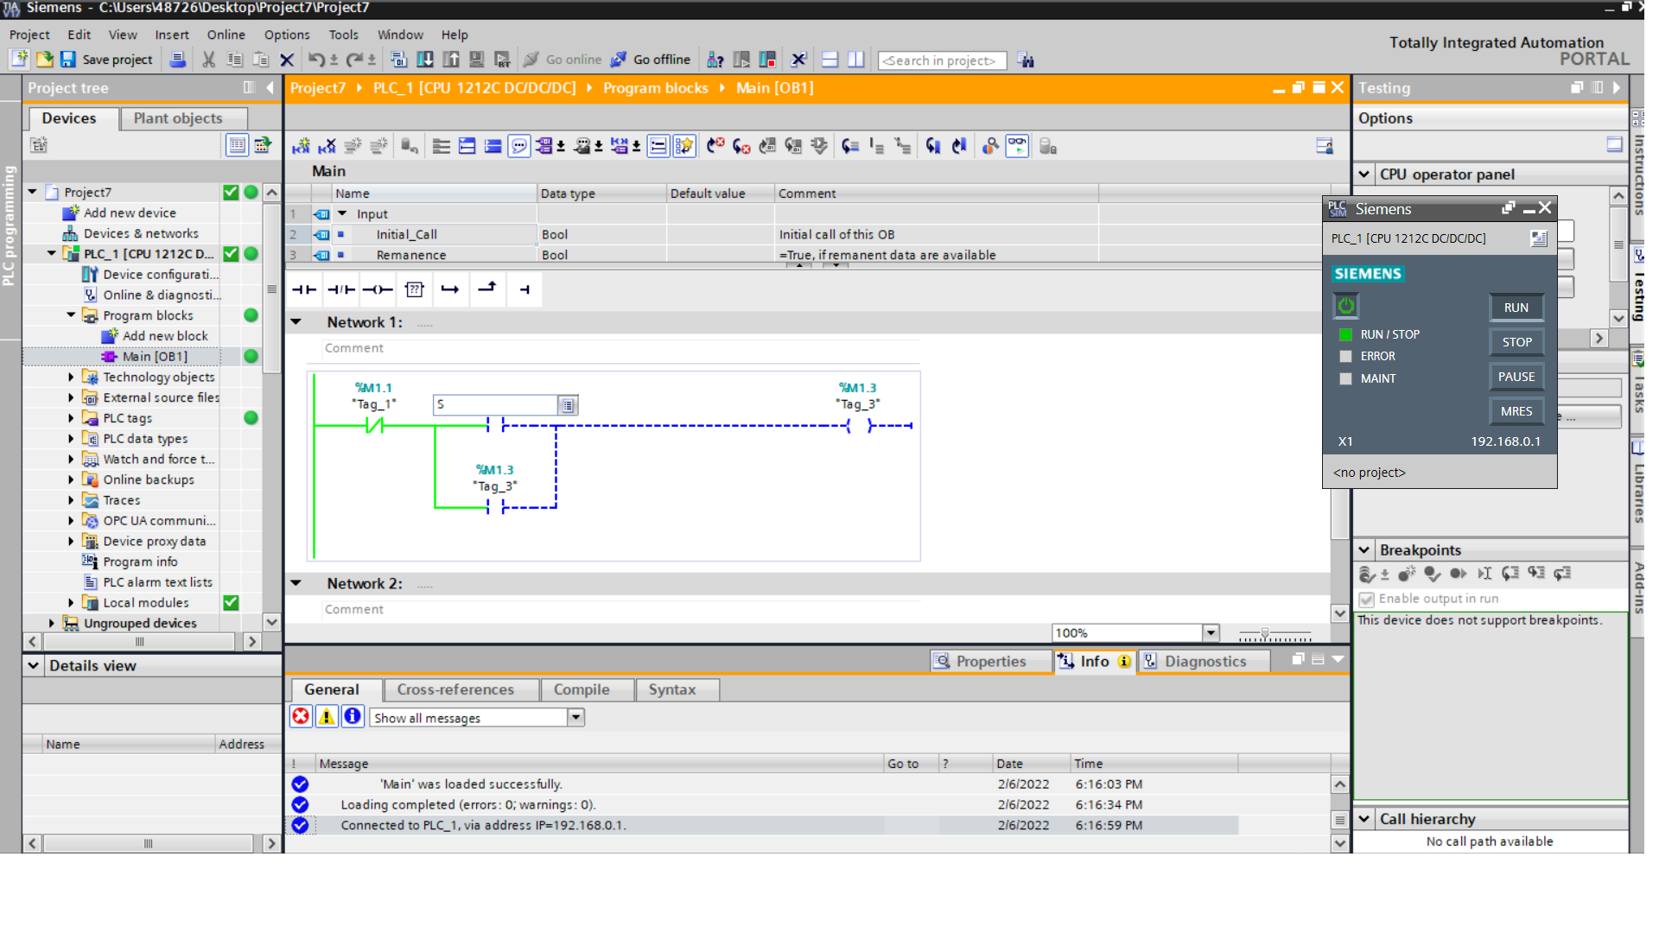
Task: Collapse Network 1 in the editor
Action: pos(296,322)
